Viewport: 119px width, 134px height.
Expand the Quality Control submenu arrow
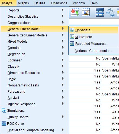click(63, 117)
